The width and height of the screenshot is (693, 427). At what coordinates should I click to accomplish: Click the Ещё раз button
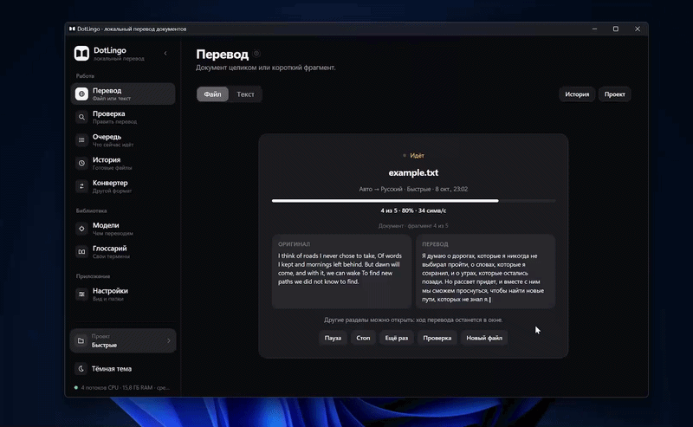(397, 338)
